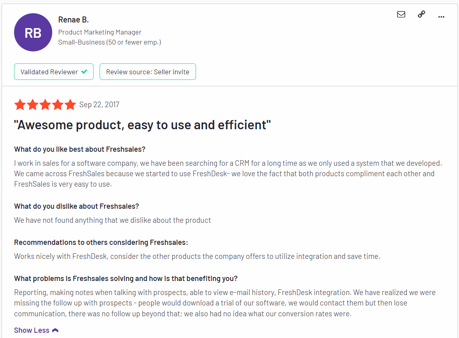Click the green Validated Reviewer checkmark
Image resolution: width=459 pixels, height=338 pixels.
click(84, 71)
